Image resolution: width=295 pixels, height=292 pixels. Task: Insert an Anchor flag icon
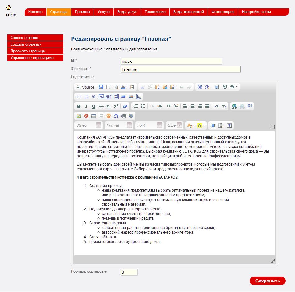click(x=250, y=106)
